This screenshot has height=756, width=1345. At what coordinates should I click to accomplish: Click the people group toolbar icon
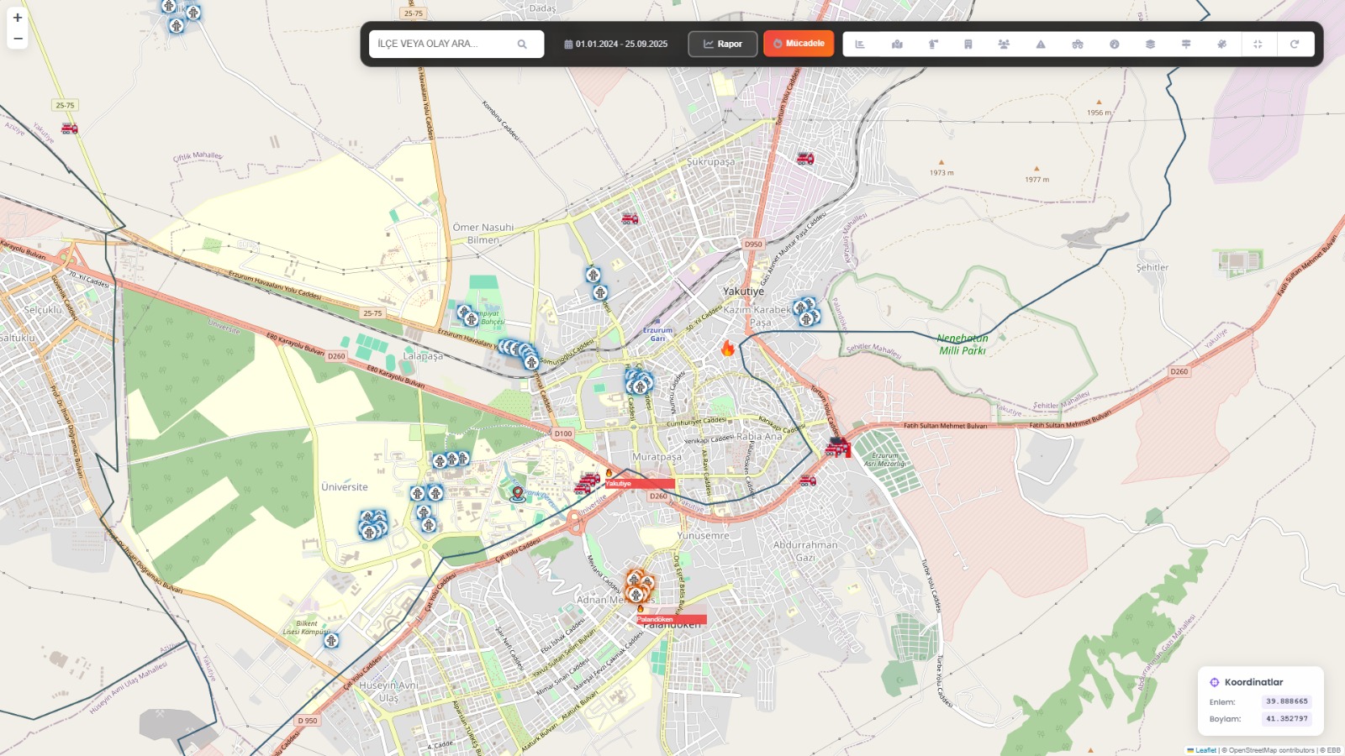(1004, 44)
